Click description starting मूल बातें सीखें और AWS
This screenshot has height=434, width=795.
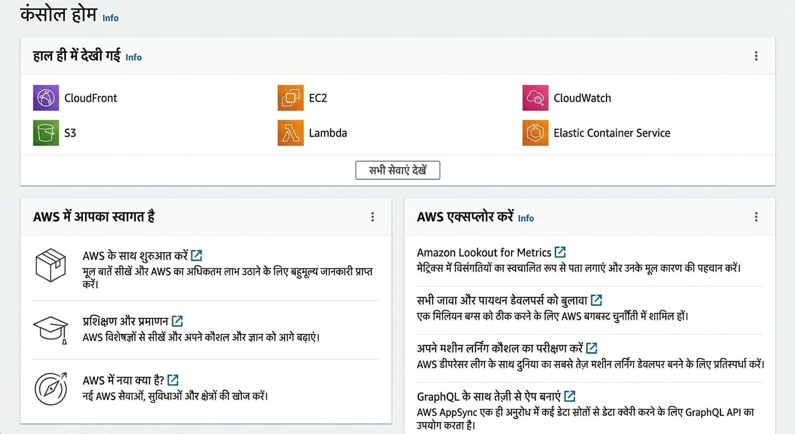point(228,277)
